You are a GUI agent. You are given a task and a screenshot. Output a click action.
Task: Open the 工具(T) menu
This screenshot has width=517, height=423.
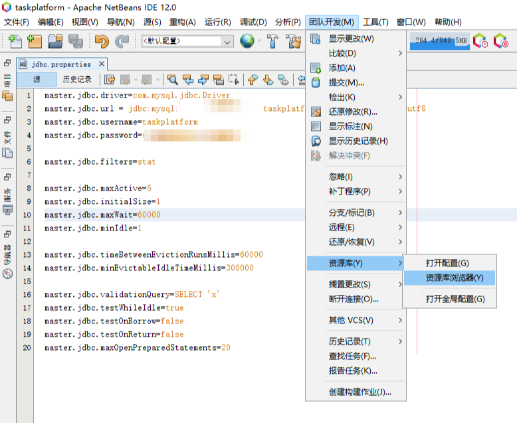[376, 22]
